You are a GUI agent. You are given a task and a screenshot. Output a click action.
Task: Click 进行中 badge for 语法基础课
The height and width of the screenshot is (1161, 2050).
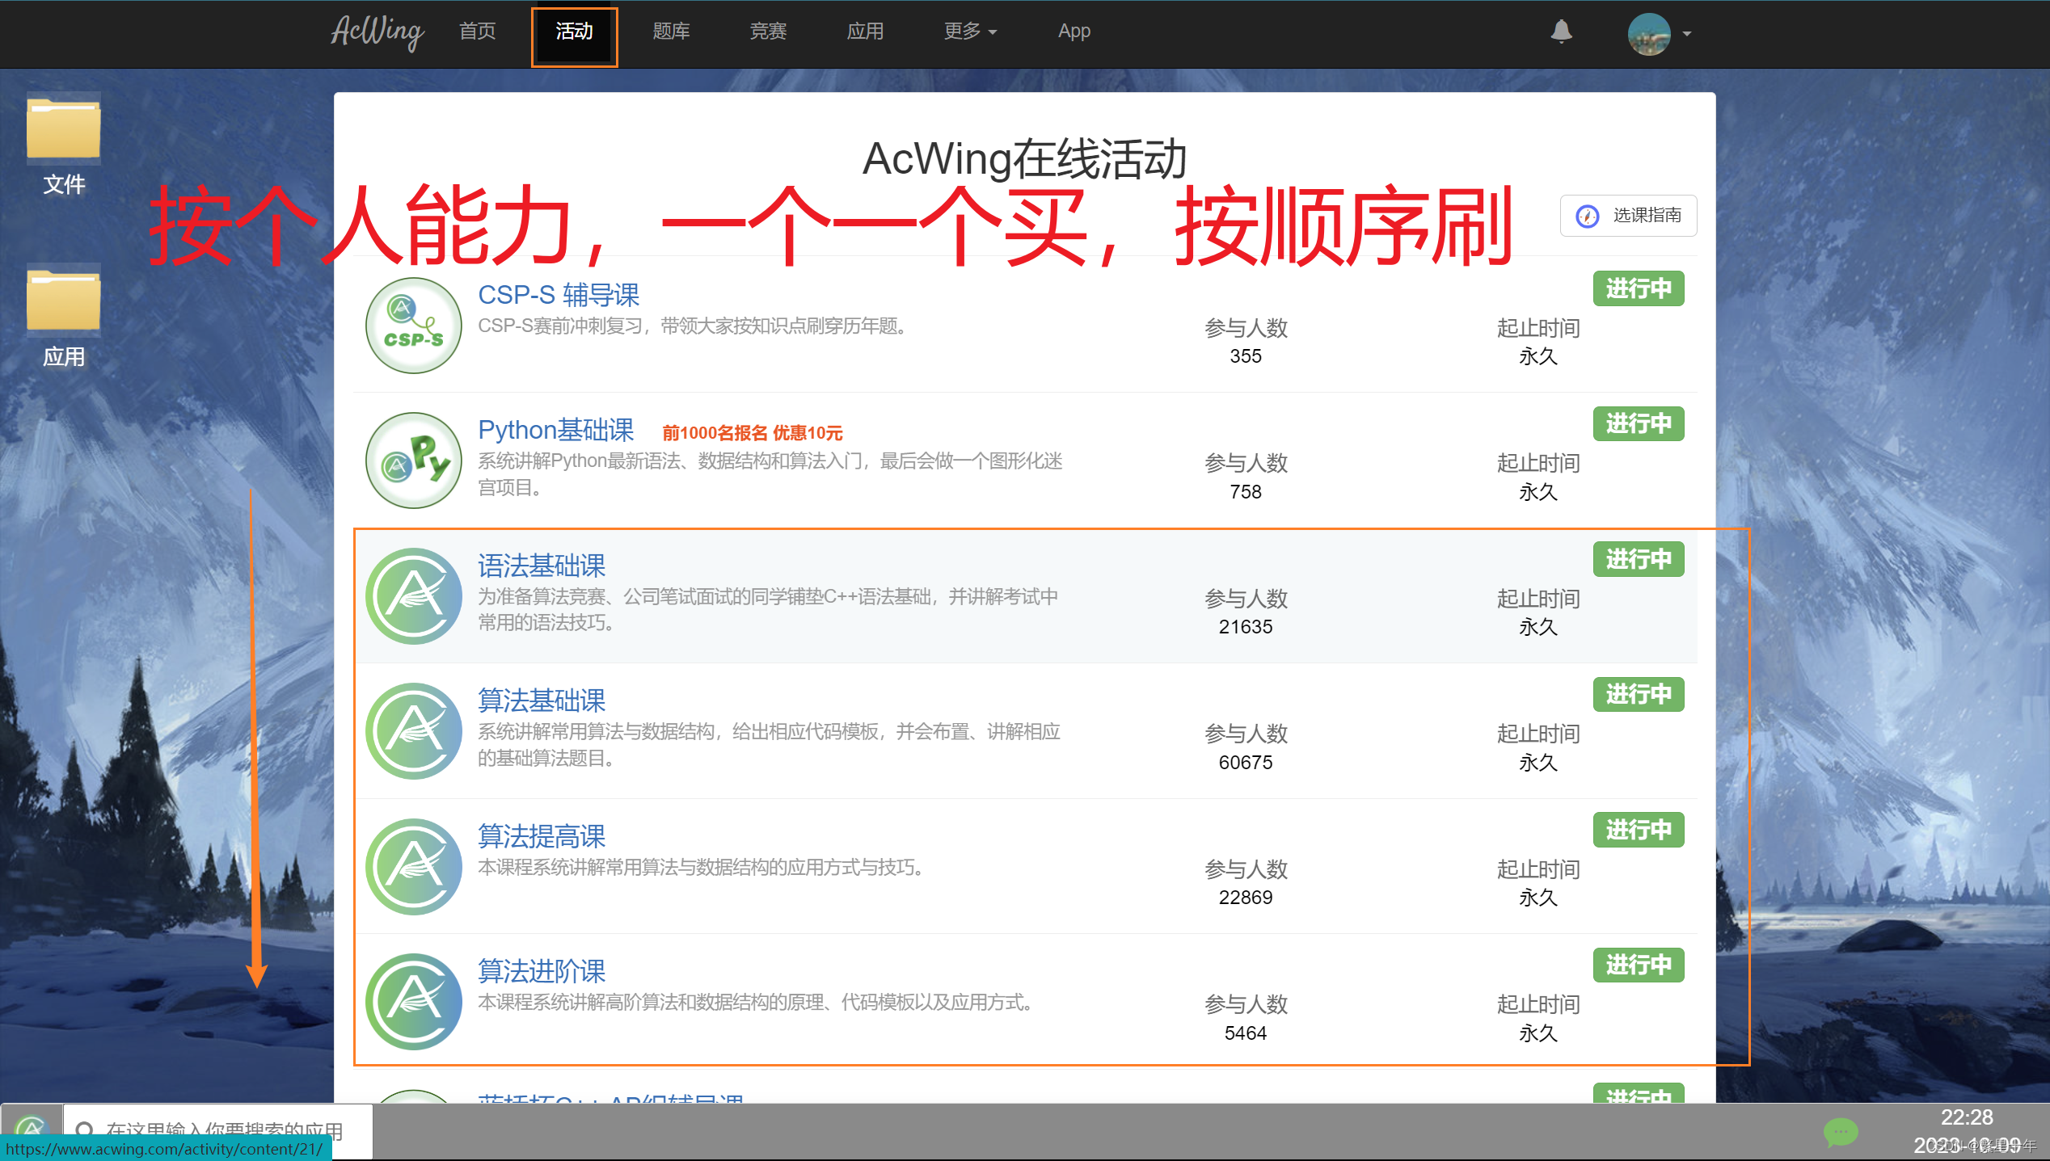1639,559
